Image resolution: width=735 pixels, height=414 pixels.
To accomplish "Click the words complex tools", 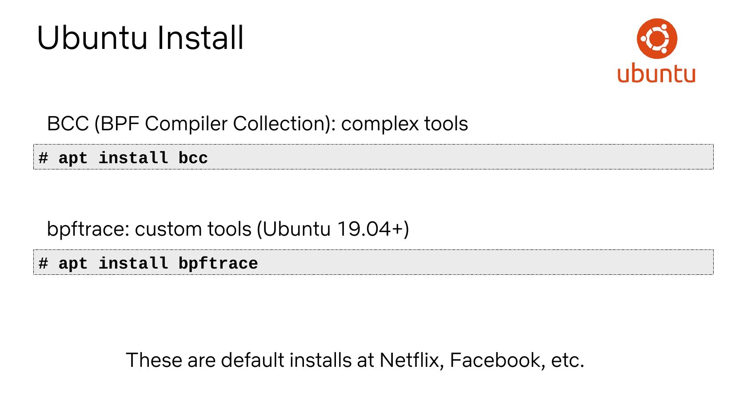I will (x=404, y=124).
